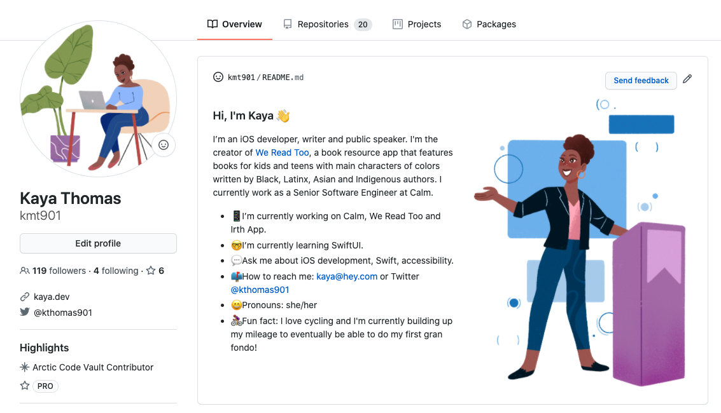The width and height of the screenshot is (721, 413).
Task: Click the Pronouns: she/her line
Action: pyautogui.click(x=274, y=305)
